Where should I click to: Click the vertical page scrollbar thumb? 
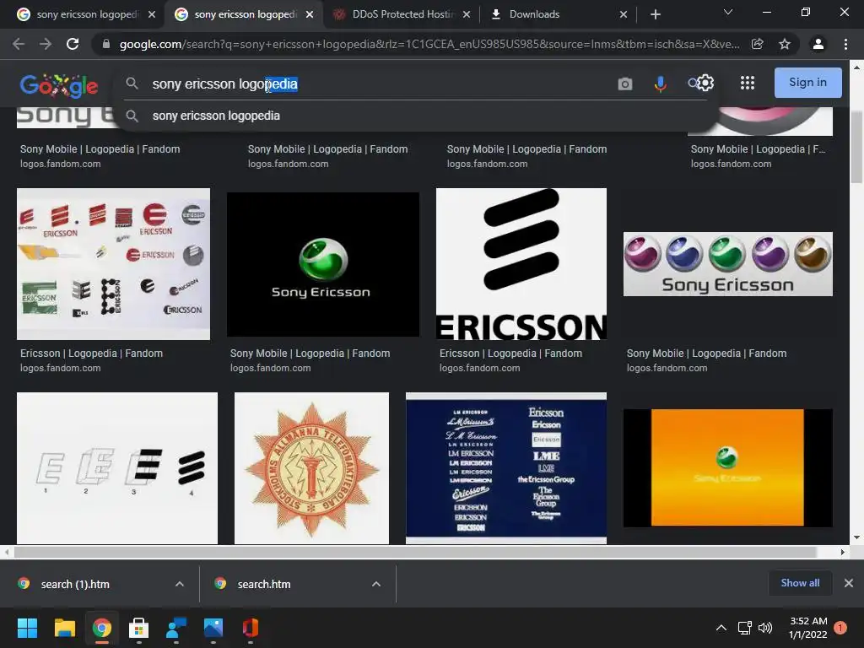(x=856, y=146)
